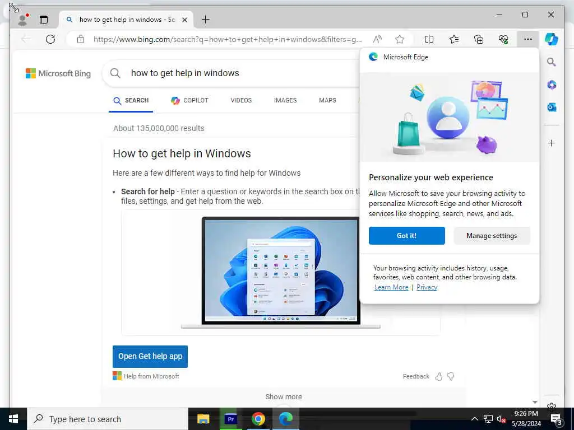The image size is (574, 430).
Task: Go to Microsoft Bing home logo
Action: [58, 73]
